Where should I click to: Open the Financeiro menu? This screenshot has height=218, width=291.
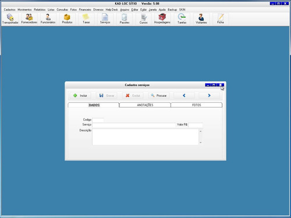[85, 9]
